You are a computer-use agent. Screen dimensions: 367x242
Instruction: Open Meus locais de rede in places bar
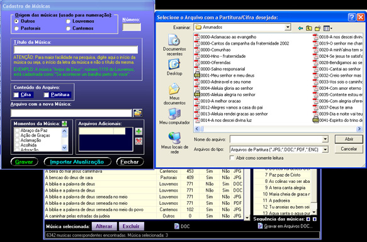pyautogui.click(x=174, y=143)
